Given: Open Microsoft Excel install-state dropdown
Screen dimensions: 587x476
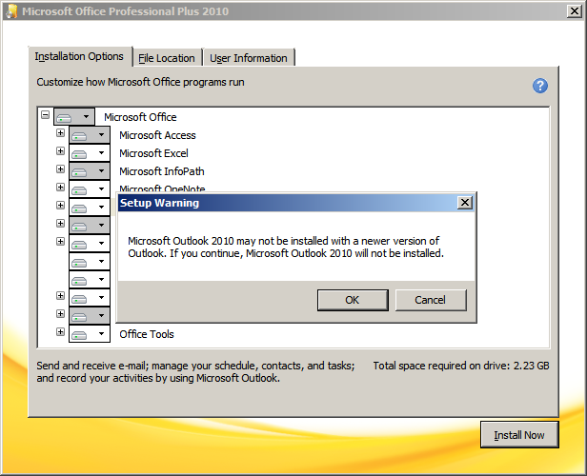Looking at the screenshot, I should 90,153.
